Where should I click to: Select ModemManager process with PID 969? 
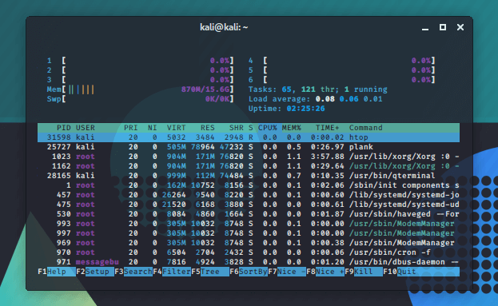pyautogui.click(x=249, y=243)
